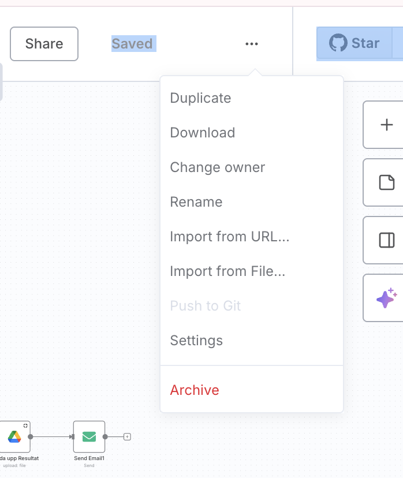Click the plus connector after Send Email1
The image size is (403, 478).
pyautogui.click(x=128, y=436)
